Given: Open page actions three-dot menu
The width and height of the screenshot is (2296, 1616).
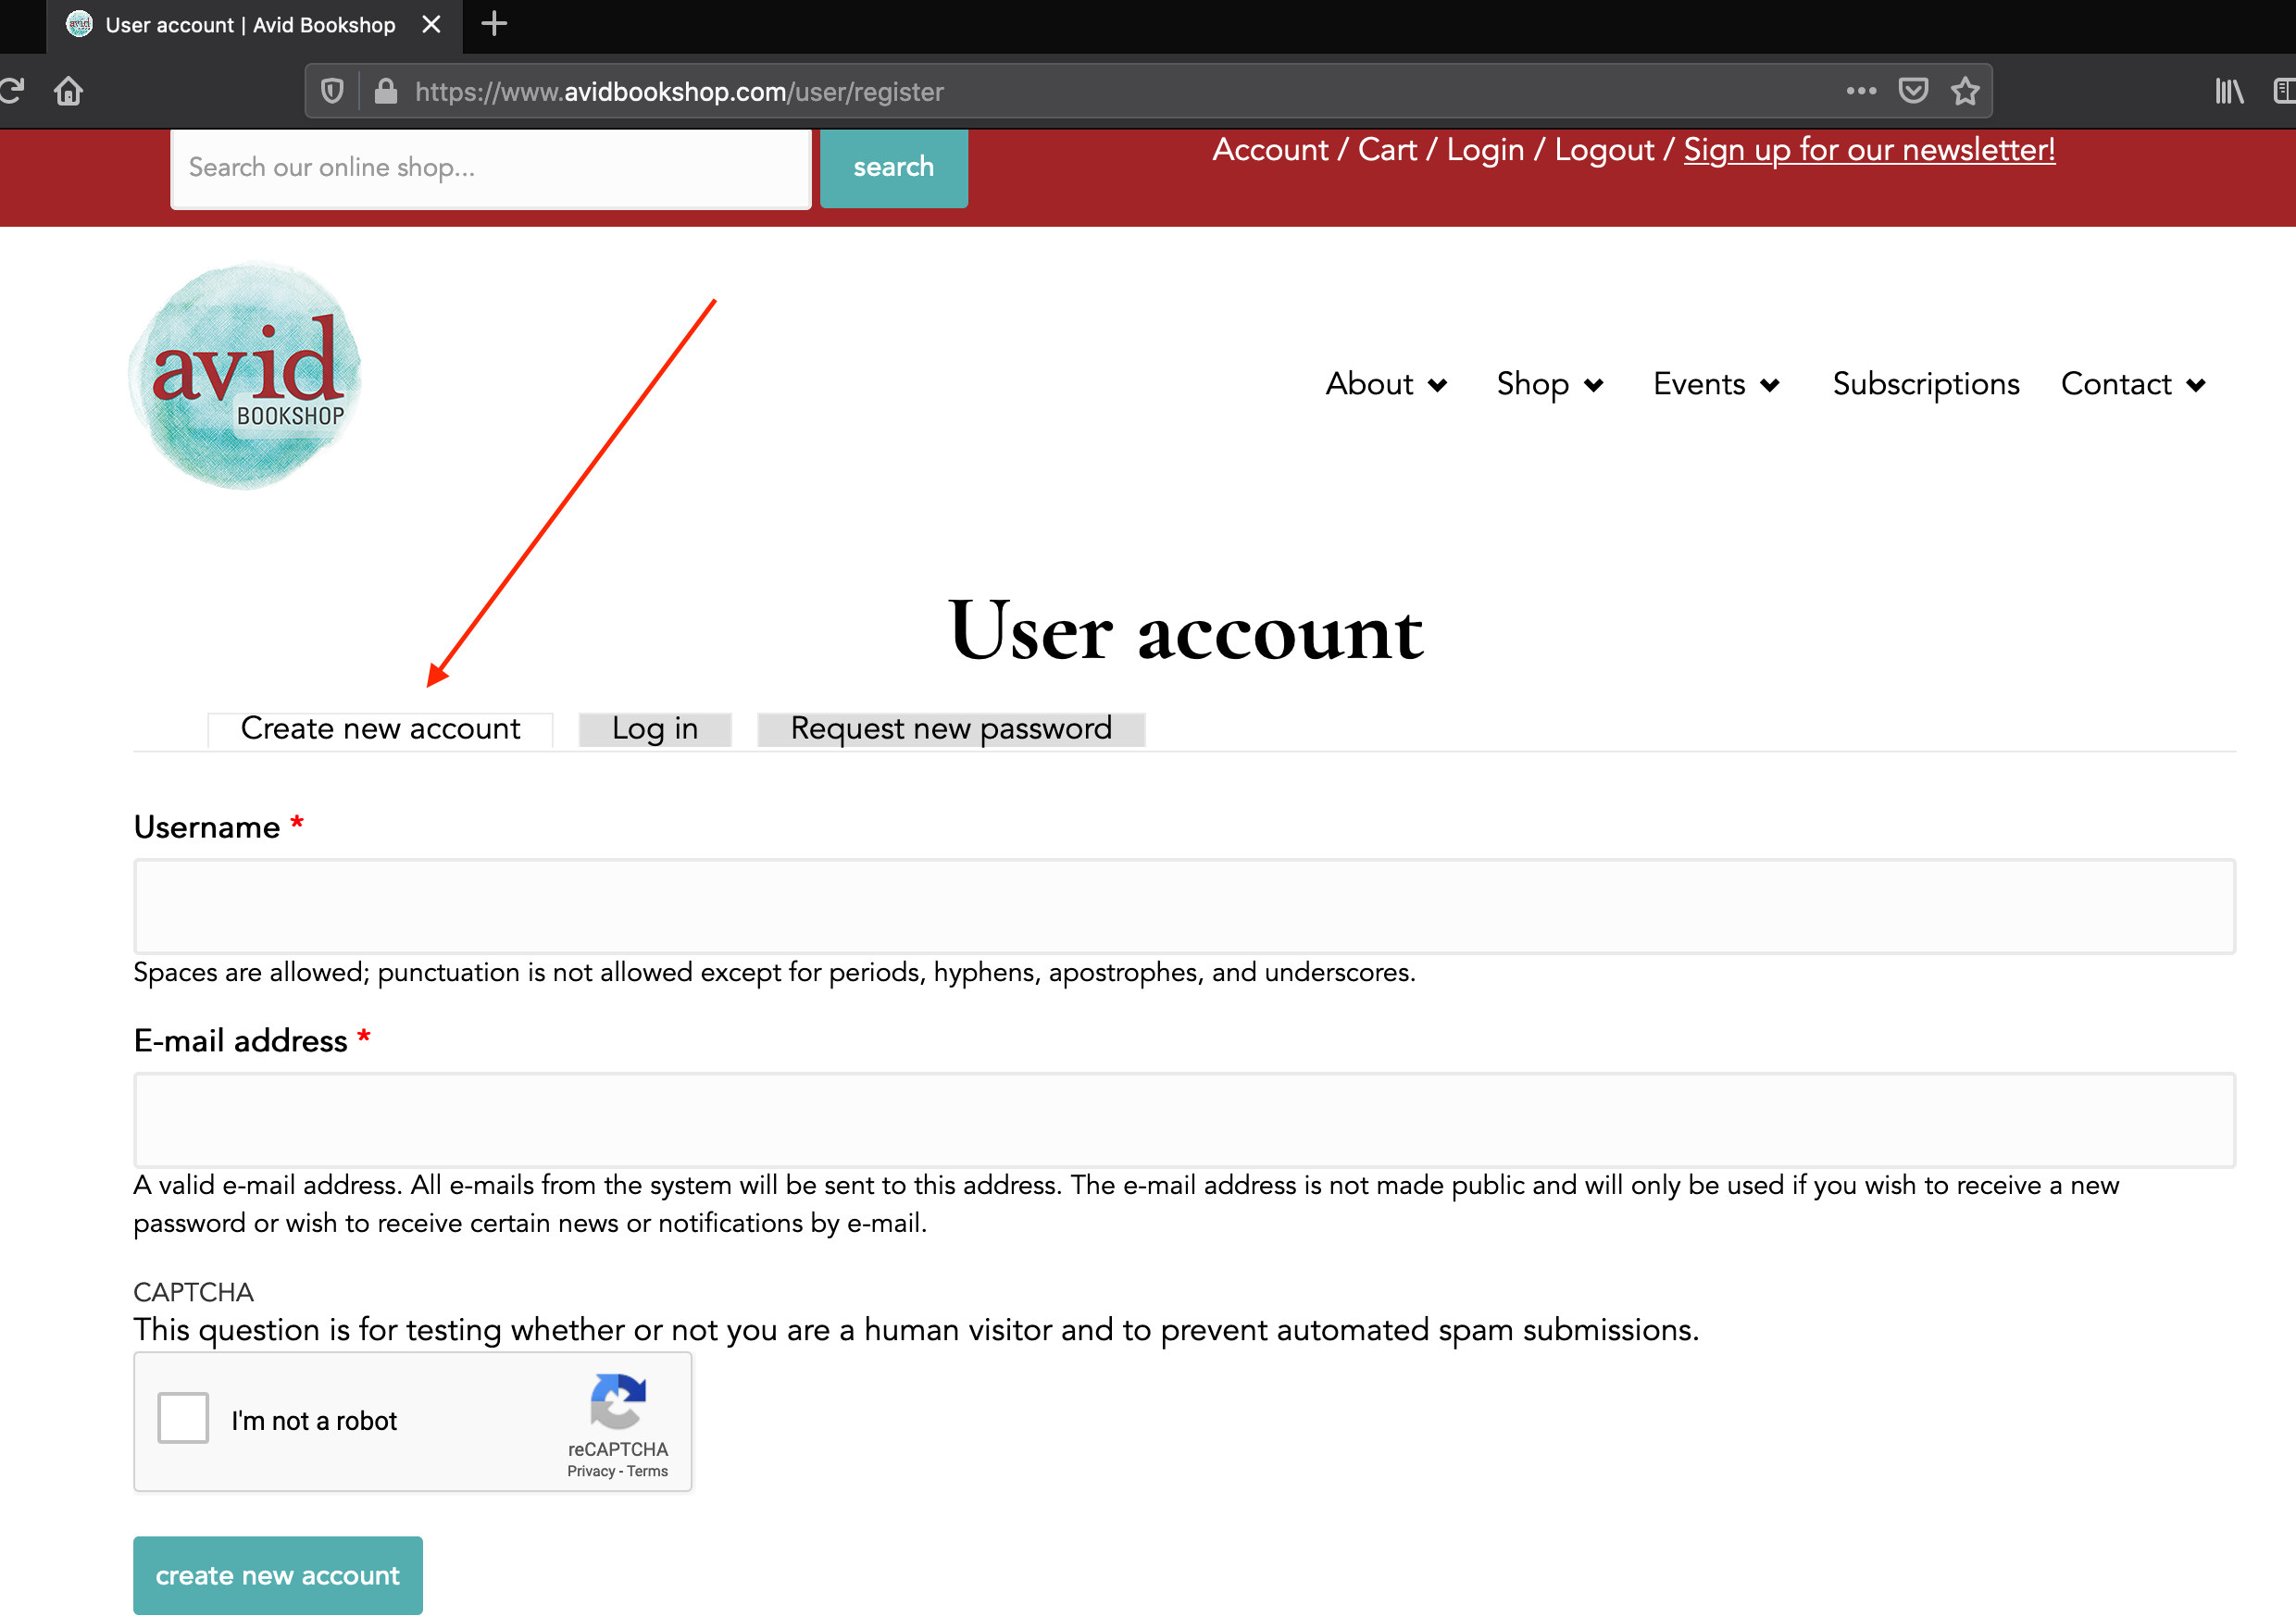Looking at the screenshot, I should click(1861, 91).
